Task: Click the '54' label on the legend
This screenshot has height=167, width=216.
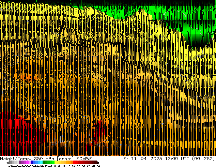Action: 98,166
